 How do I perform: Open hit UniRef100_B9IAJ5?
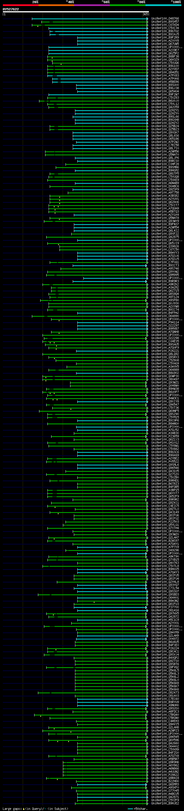pyautogui.click(x=165, y=34)
